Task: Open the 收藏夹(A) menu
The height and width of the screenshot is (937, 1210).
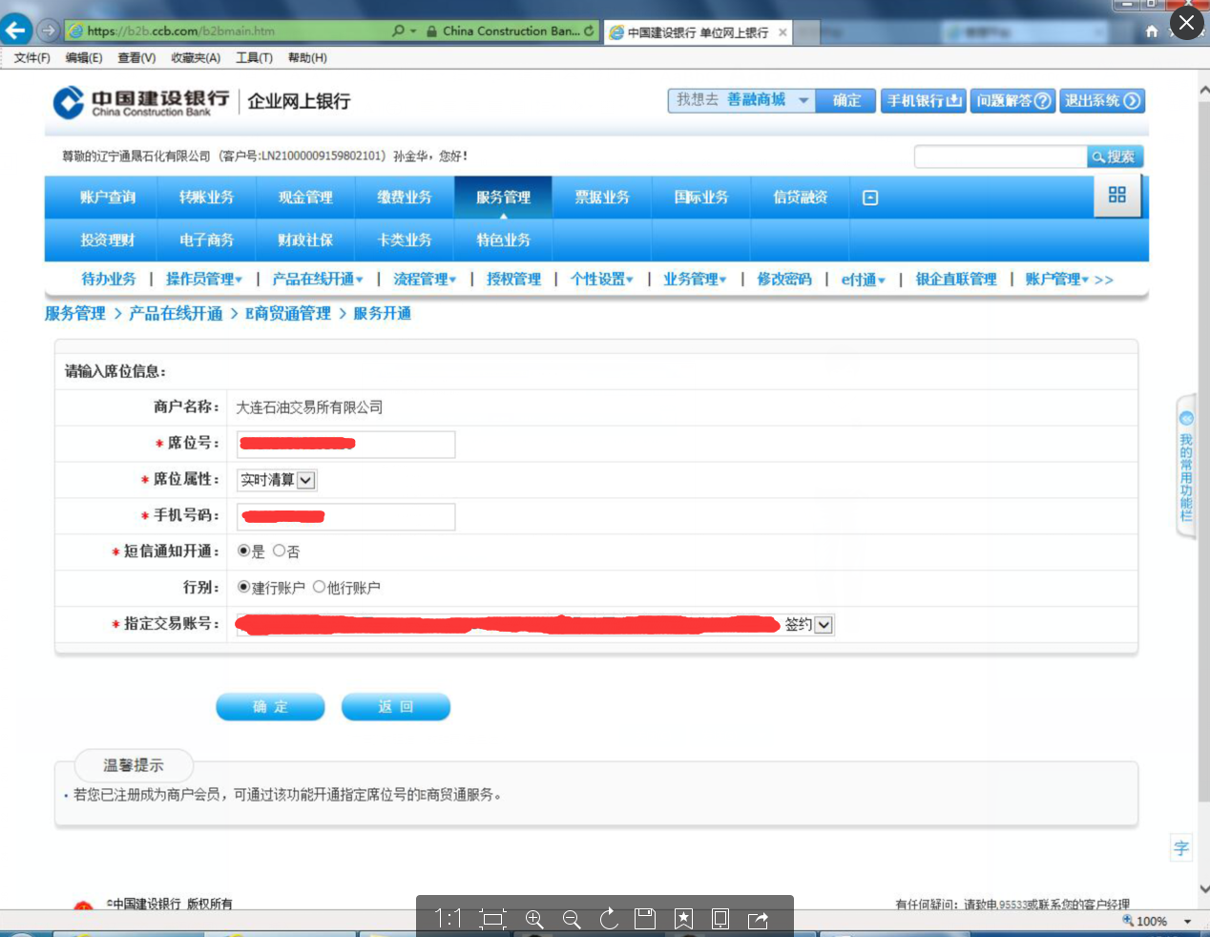Action: pyautogui.click(x=196, y=58)
